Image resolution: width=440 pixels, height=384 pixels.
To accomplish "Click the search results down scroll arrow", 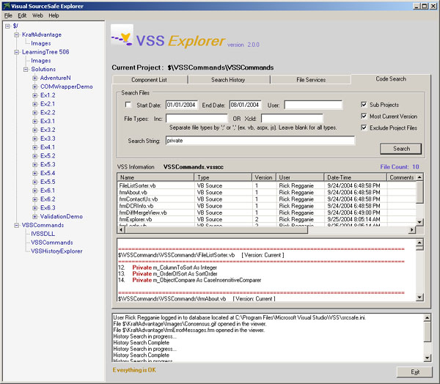I will 419,298.
